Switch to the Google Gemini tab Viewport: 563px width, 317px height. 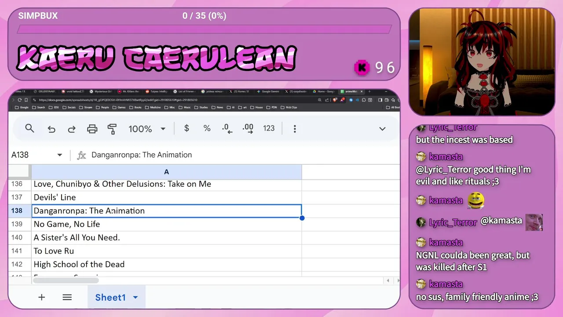[x=268, y=91]
